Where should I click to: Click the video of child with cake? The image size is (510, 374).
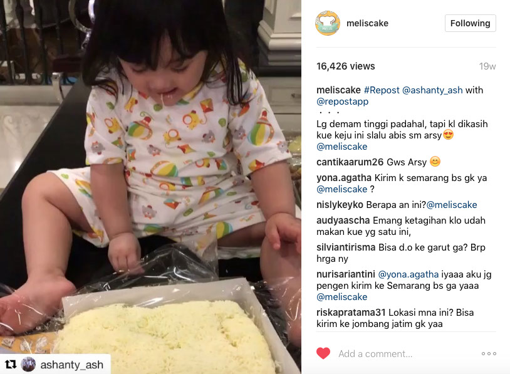point(150,187)
